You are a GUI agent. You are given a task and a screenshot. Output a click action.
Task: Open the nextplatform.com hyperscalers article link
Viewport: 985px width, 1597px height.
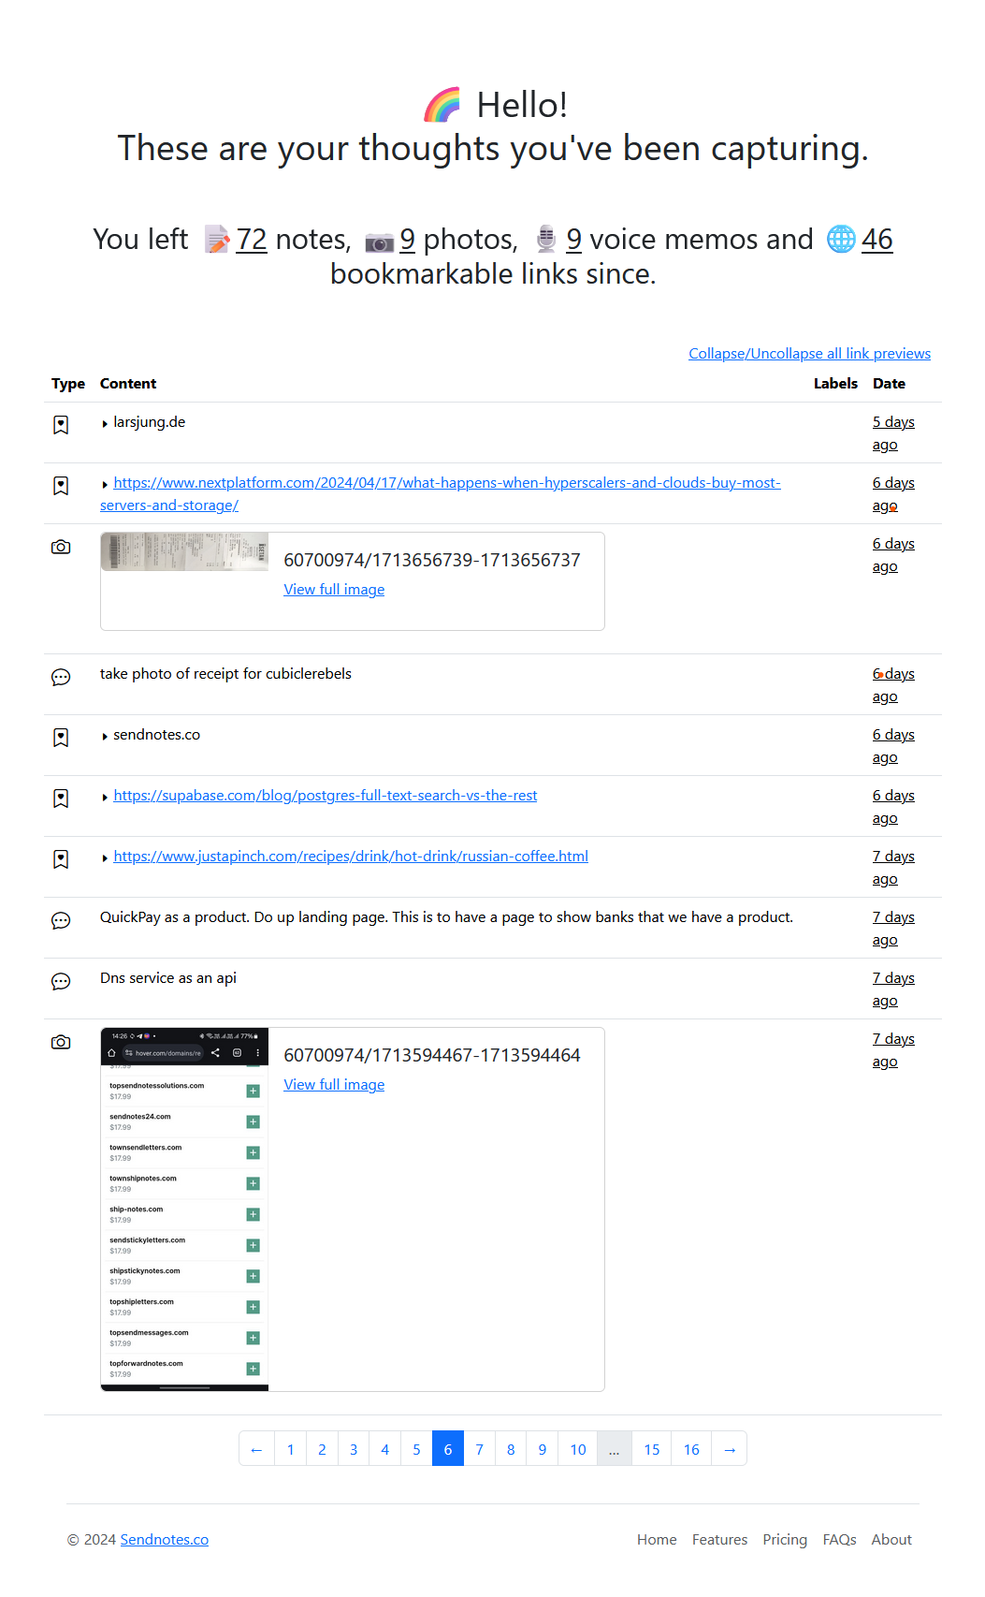(441, 494)
